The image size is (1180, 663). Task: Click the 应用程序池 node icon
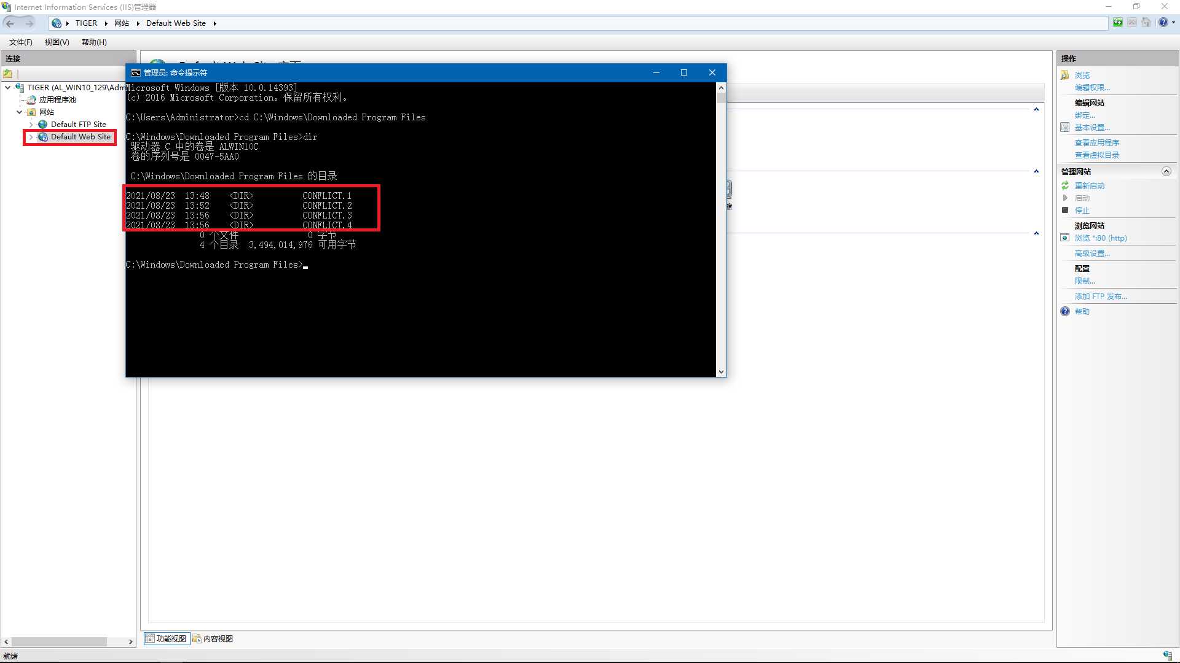pyautogui.click(x=31, y=100)
